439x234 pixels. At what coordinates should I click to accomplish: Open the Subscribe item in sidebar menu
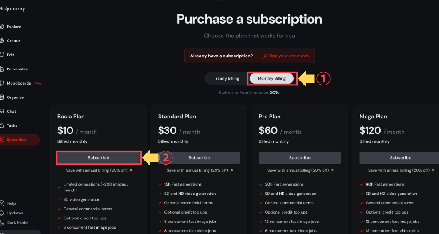click(x=16, y=140)
